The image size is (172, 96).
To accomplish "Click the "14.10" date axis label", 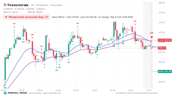I will pos(76,90).
